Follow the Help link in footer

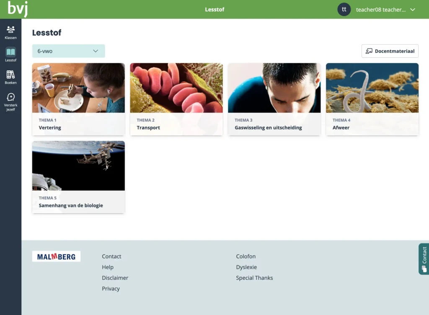108,267
